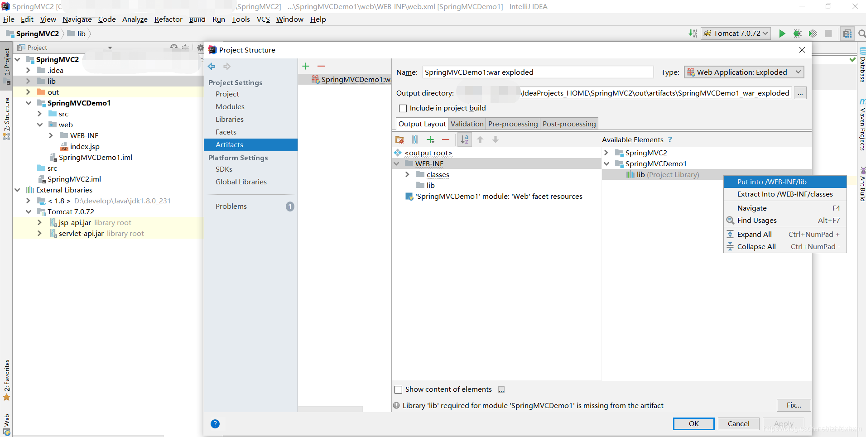
Task: Run the Tomcat 7.0.72 configuration
Action: point(782,34)
